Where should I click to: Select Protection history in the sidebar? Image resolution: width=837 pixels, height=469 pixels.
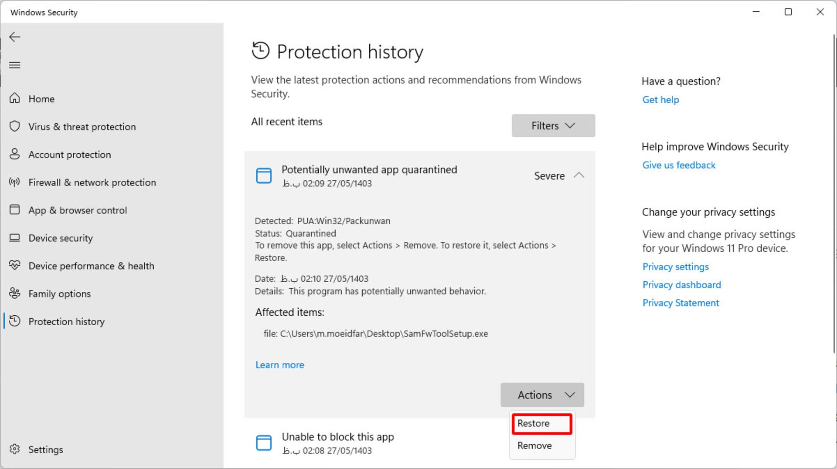click(x=66, y=322)
